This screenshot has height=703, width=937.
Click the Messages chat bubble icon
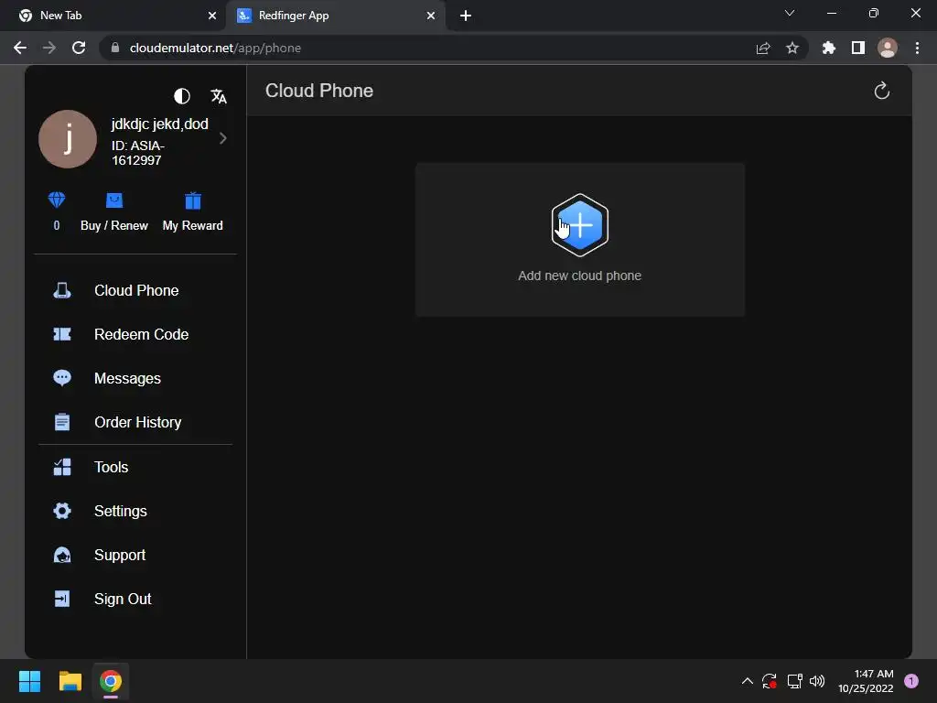(x=62, y=378)
